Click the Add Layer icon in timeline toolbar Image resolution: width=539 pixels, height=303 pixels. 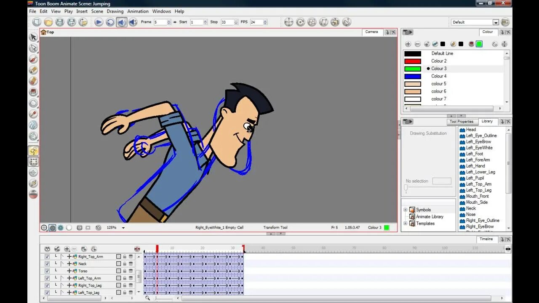[67, 249]
